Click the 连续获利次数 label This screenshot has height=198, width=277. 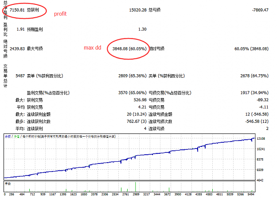39,122
